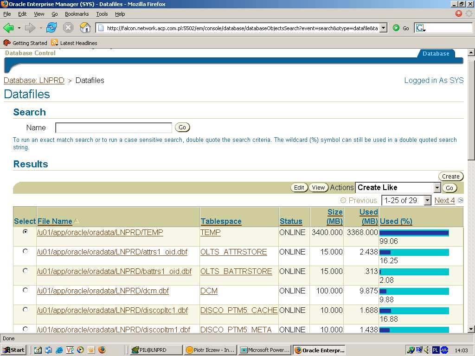Viewport: 475px width, 356px height.
Task: Click the next-page arrow icon after Next 4
Action: (x=461, y=200)
